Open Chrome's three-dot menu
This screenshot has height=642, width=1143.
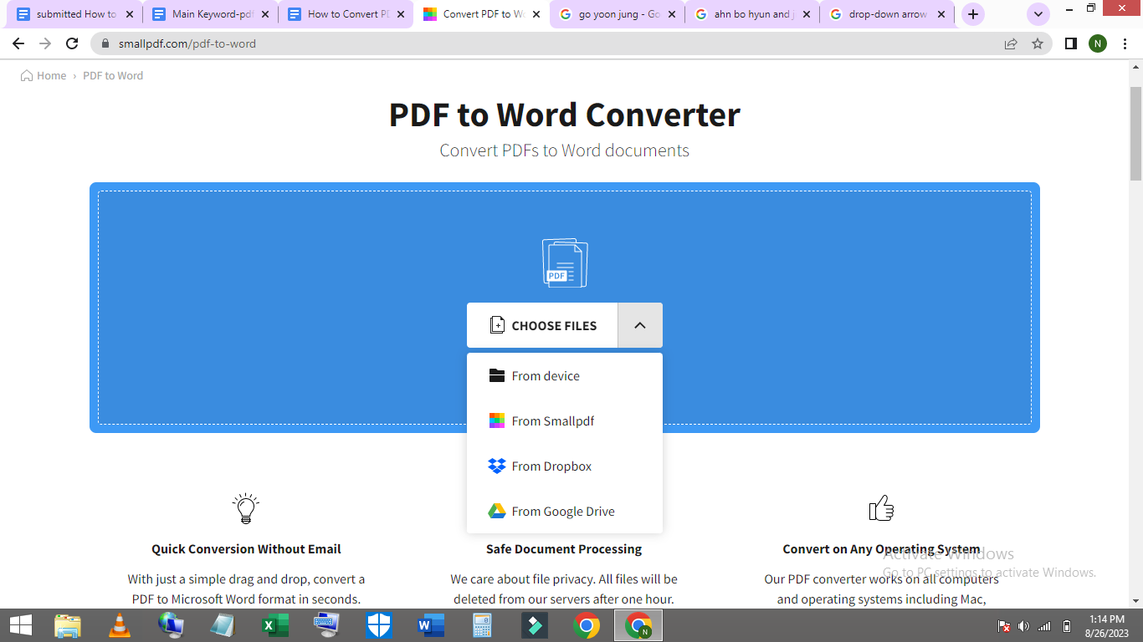[x=1125, y=43]
